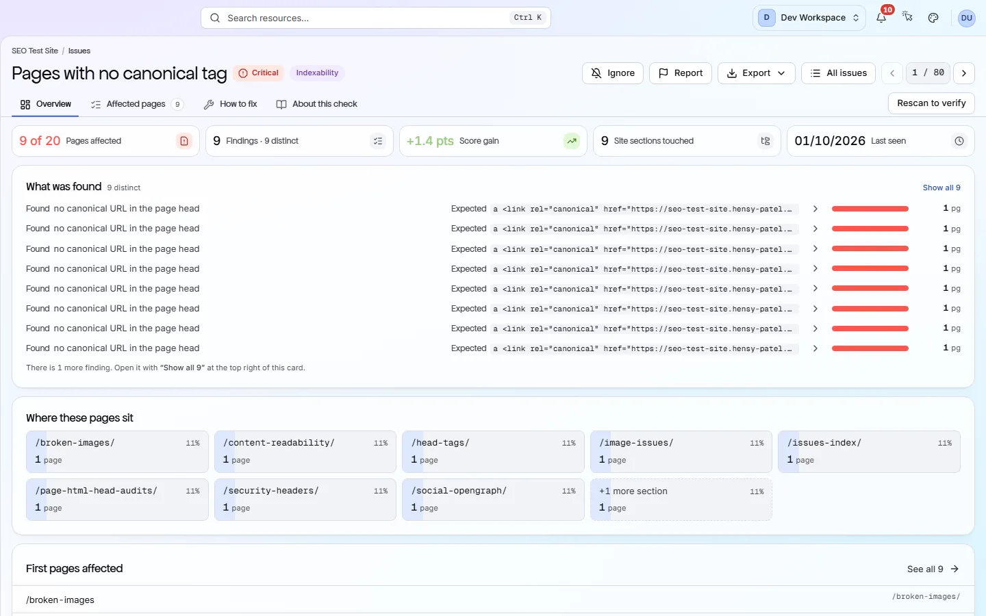Click the Site sections tree icon
Screen dimensions: 986x616
(x=766, y=141)
